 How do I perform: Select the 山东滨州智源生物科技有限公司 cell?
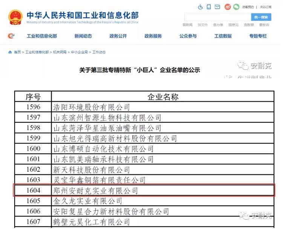coord(163,118)
